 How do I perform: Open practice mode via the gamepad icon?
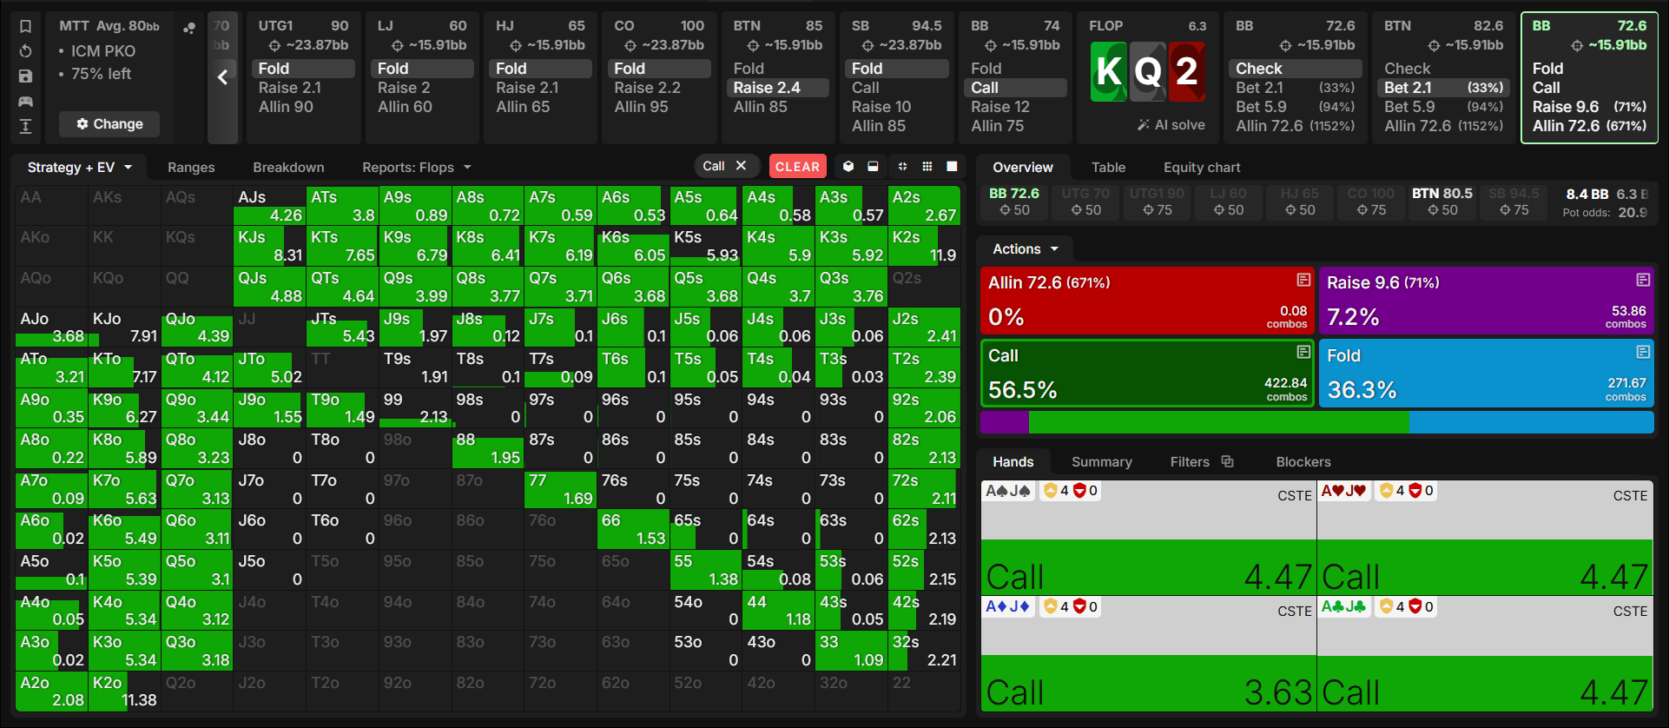[x=26, y=102]
